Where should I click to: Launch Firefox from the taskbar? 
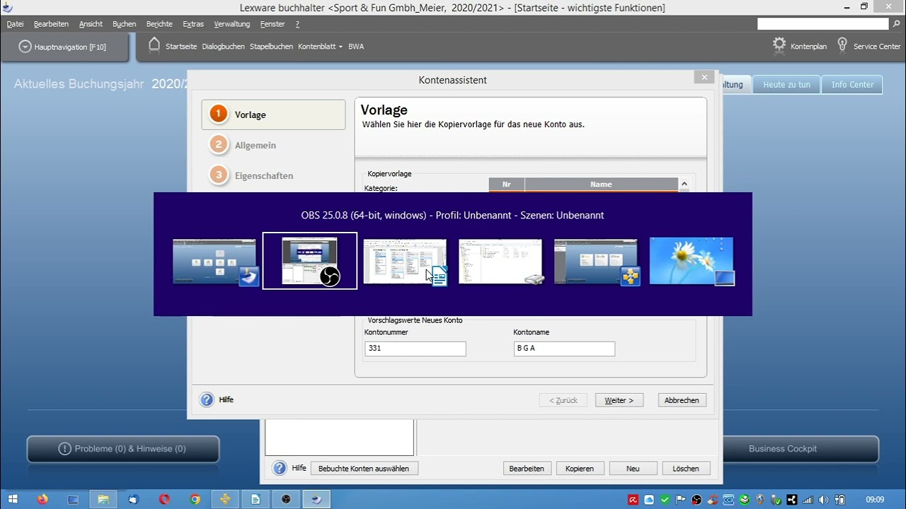(42, 499)
